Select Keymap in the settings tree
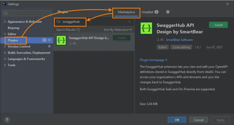Screen dimensions: 234x125 pos(13,28)
